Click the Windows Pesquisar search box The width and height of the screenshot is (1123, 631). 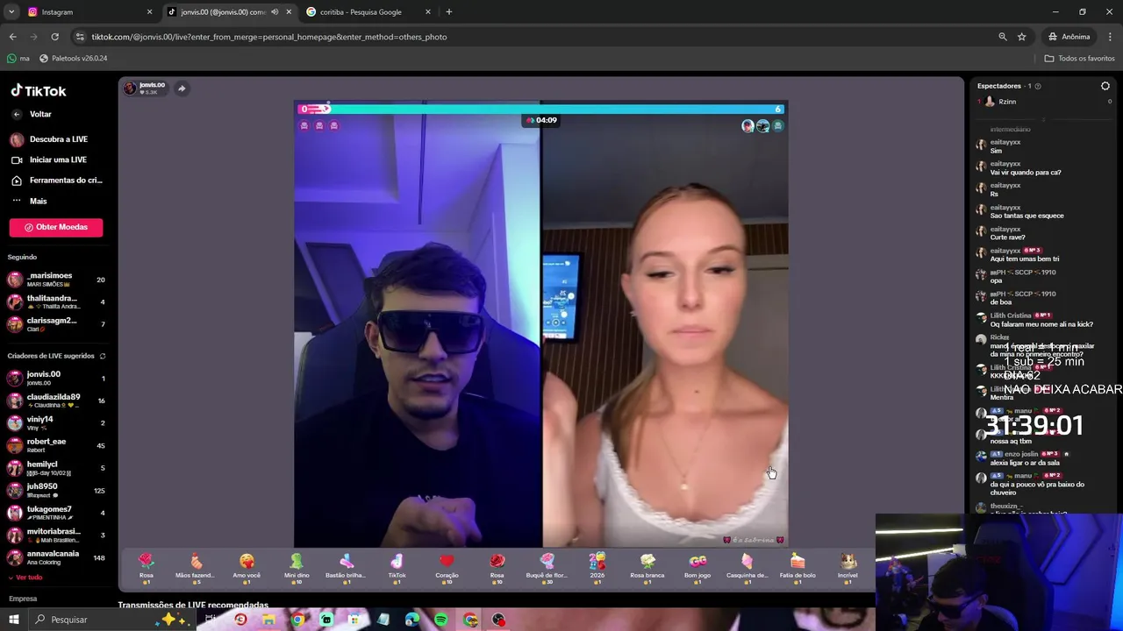point(88,620)
